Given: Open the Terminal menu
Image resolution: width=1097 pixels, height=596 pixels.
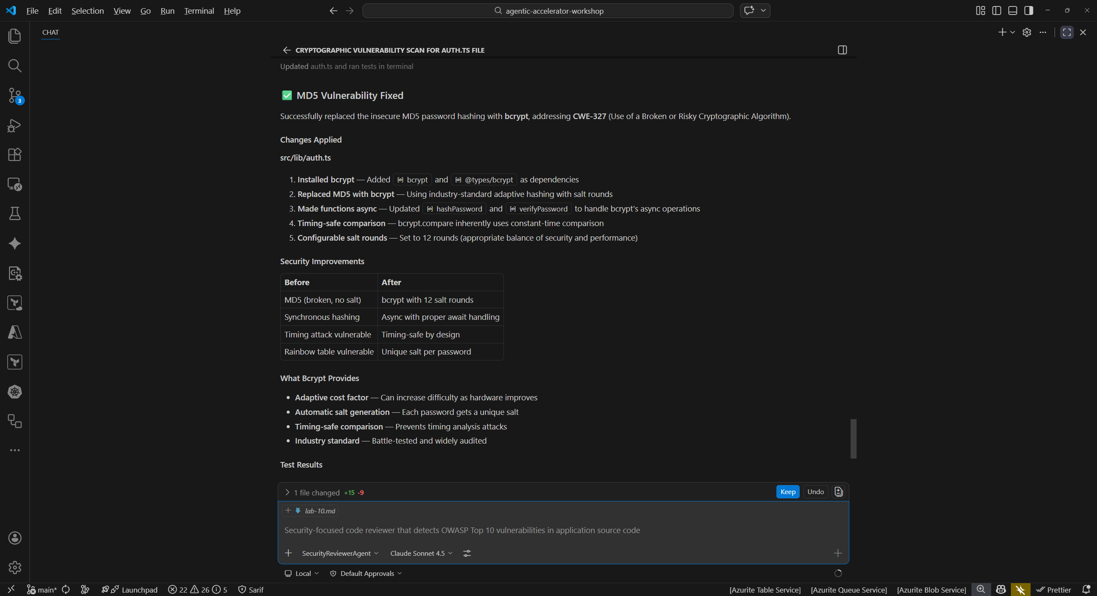Looking at the screenshot, I should click(198, 11).
